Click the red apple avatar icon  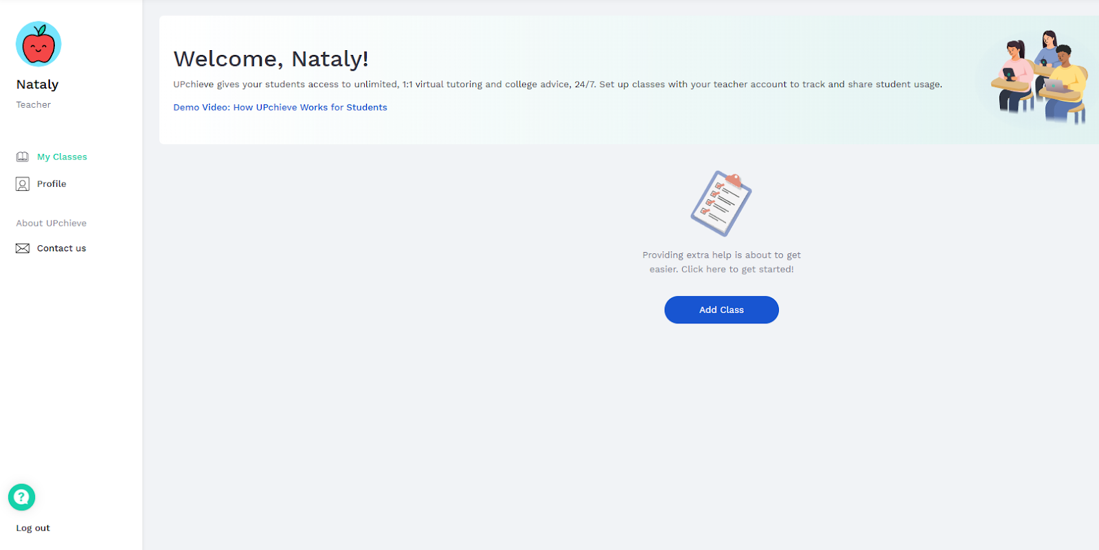pyautogui.click(x=38, y=44)
